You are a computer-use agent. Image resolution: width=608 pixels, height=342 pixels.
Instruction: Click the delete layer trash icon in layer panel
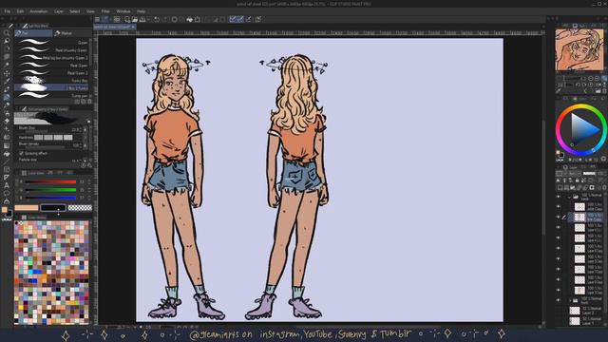[604, 188]
